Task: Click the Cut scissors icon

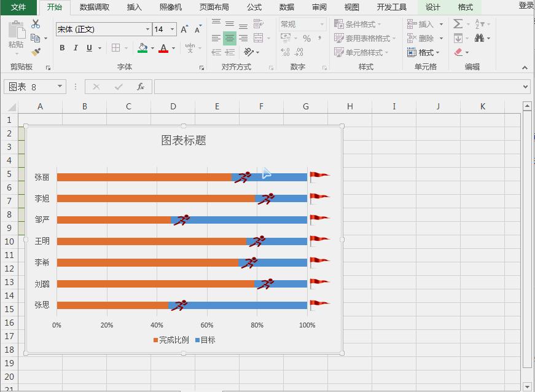Action: click(35, 25)
